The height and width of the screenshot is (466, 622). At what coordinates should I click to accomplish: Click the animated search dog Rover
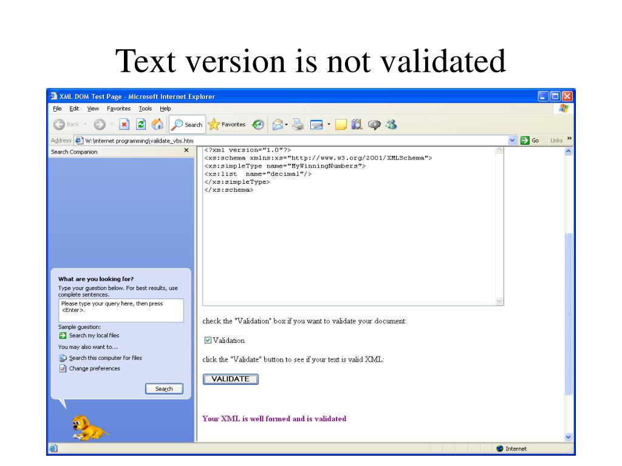89,428
